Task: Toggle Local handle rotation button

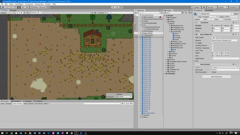Action: pyautogui.click(x=42, y=7)
